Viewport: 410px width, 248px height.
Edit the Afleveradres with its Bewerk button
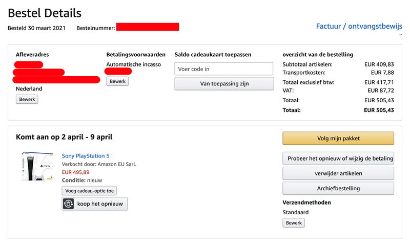(27, 99)
